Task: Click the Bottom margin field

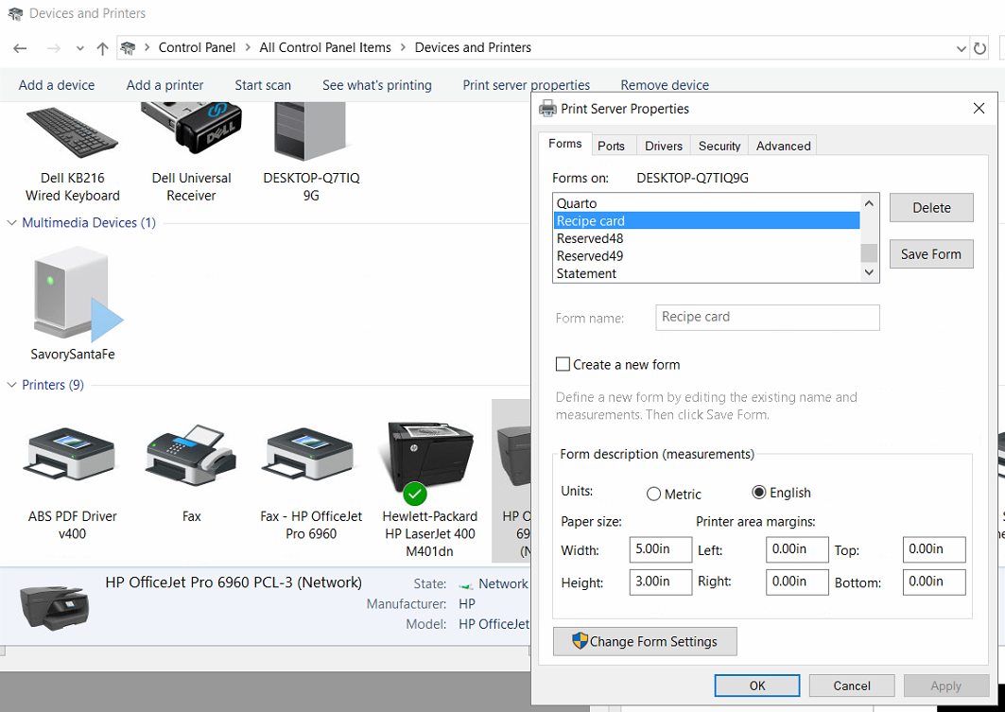Action: pos(934,582)
